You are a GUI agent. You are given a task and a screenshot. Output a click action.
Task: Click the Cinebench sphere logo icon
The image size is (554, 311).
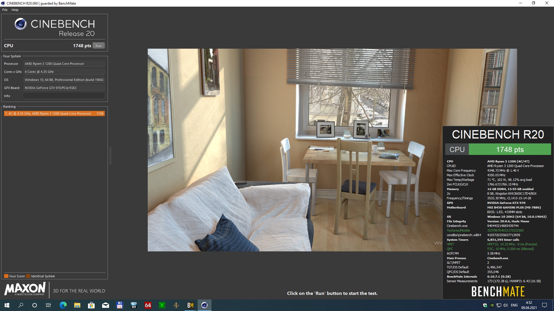tap(20, 24)
